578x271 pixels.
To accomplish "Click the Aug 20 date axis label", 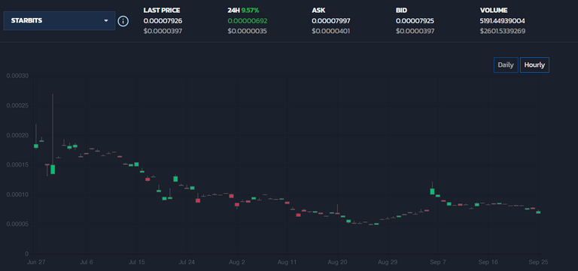I will (x=337, y=263).
